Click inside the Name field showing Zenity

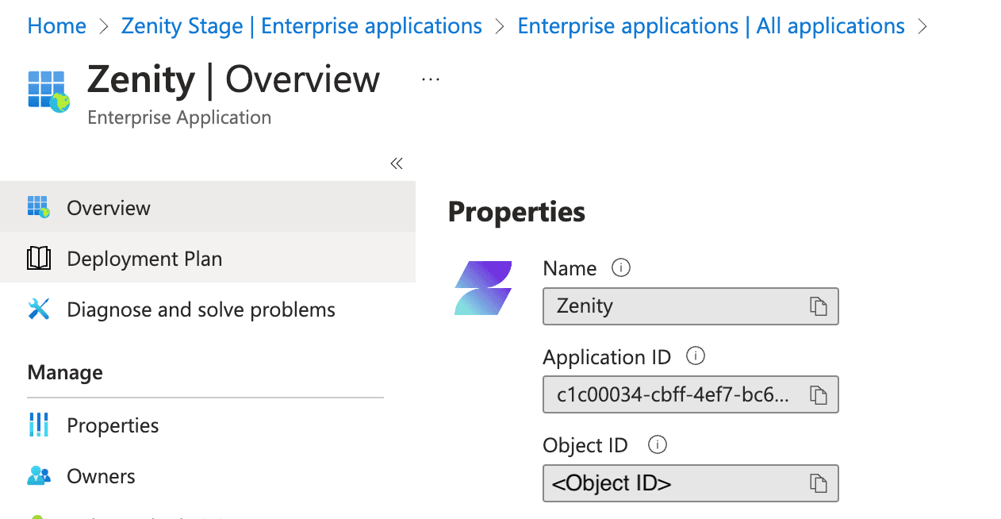(690, 306)
